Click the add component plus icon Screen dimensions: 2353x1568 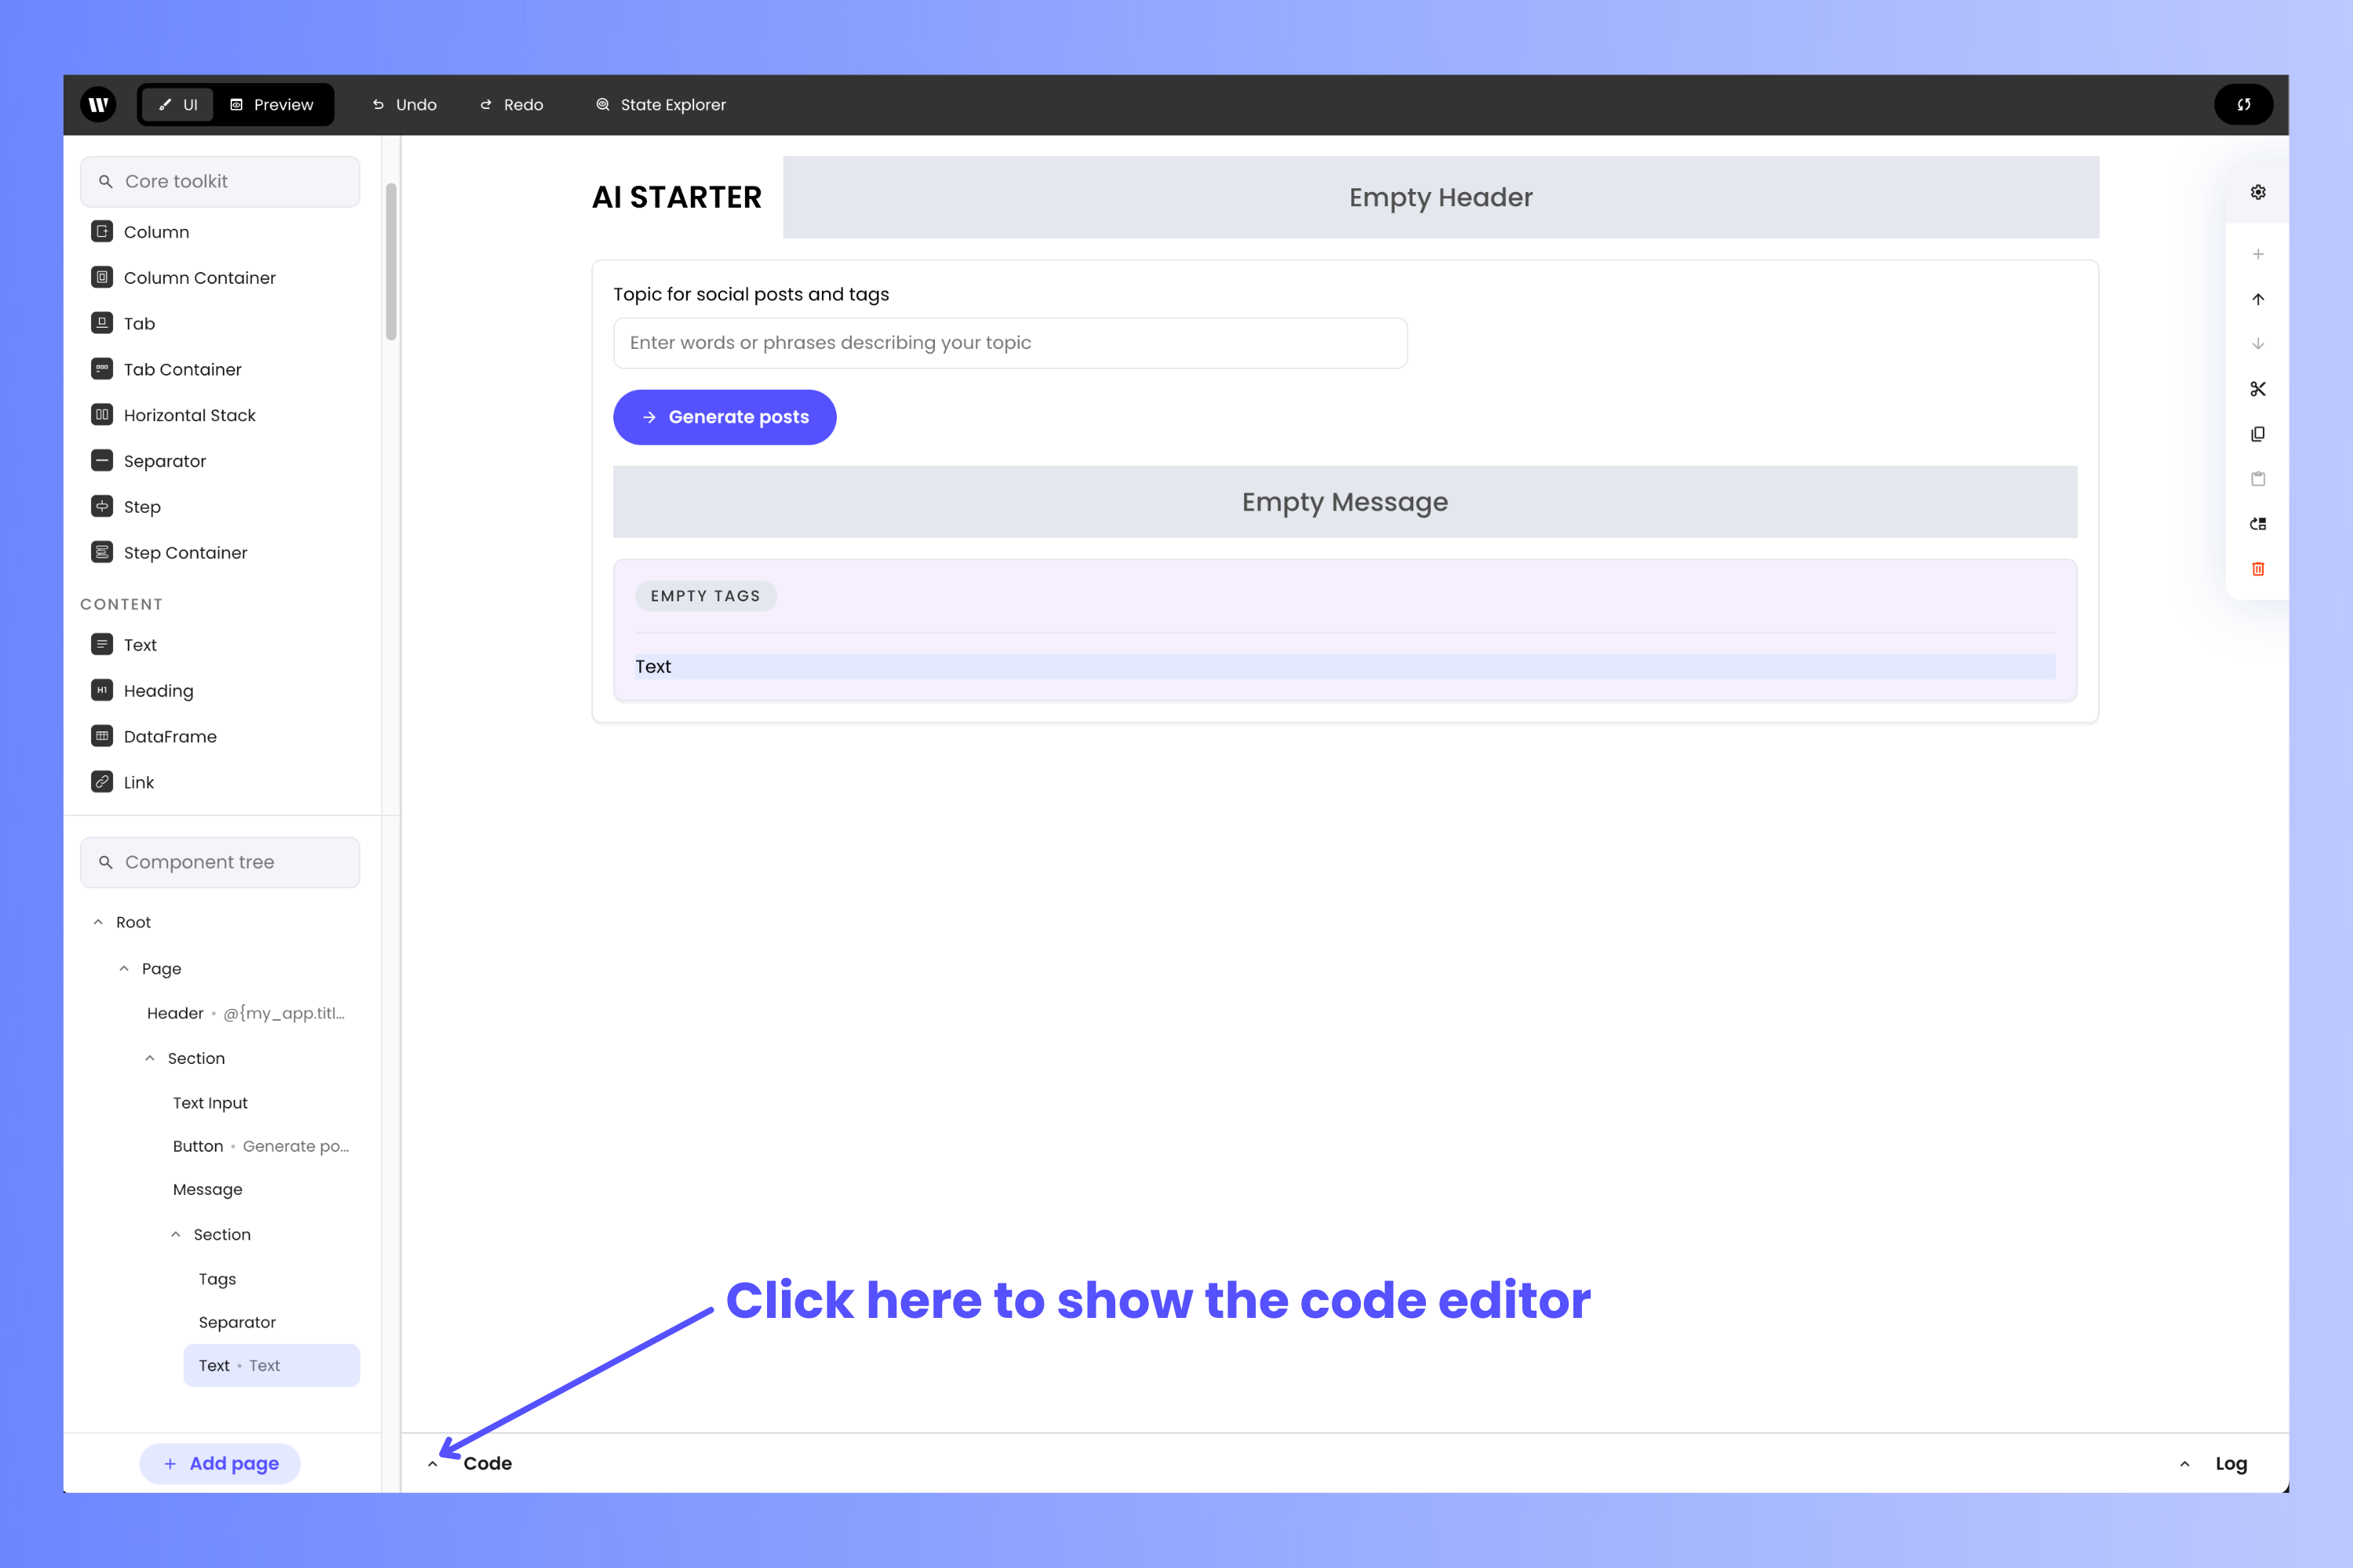tap(2258, 254)
